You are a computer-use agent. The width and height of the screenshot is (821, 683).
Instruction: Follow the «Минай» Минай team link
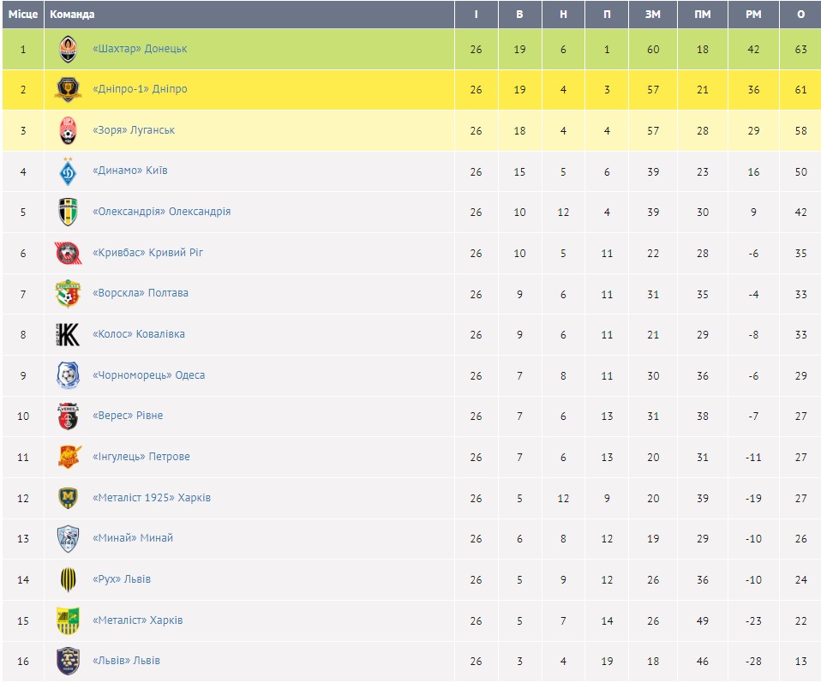pos(132,538)
